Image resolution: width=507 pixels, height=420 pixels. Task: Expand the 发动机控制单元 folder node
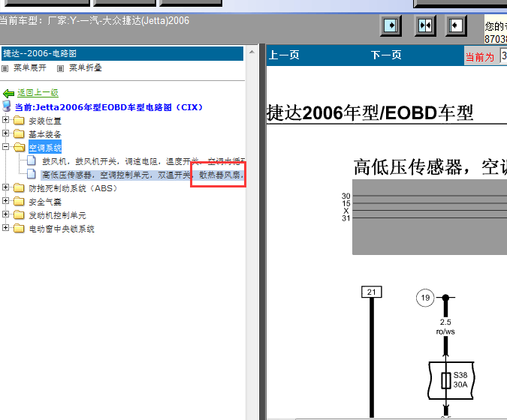[5, 214]
